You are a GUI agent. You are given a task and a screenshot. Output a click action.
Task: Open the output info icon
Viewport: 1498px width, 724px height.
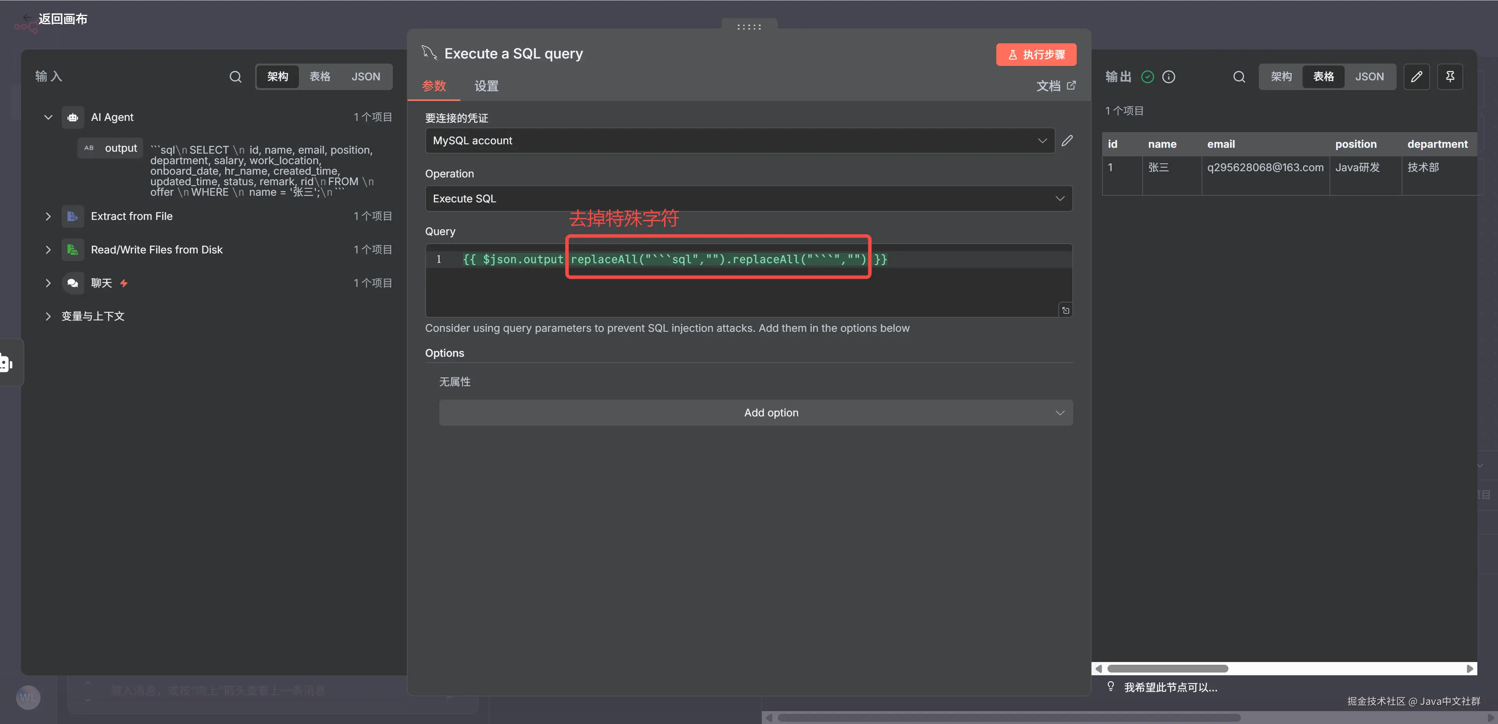click(x=1168, y=77)
